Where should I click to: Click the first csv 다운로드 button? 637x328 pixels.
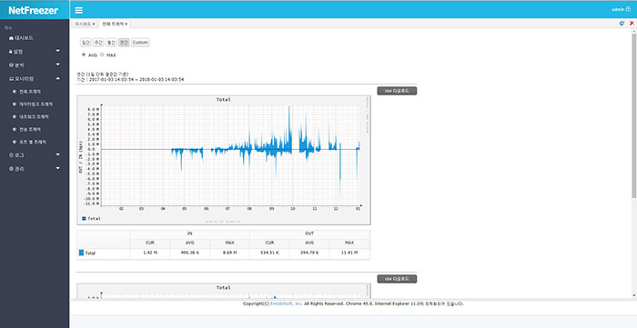(x=397, y=91)
